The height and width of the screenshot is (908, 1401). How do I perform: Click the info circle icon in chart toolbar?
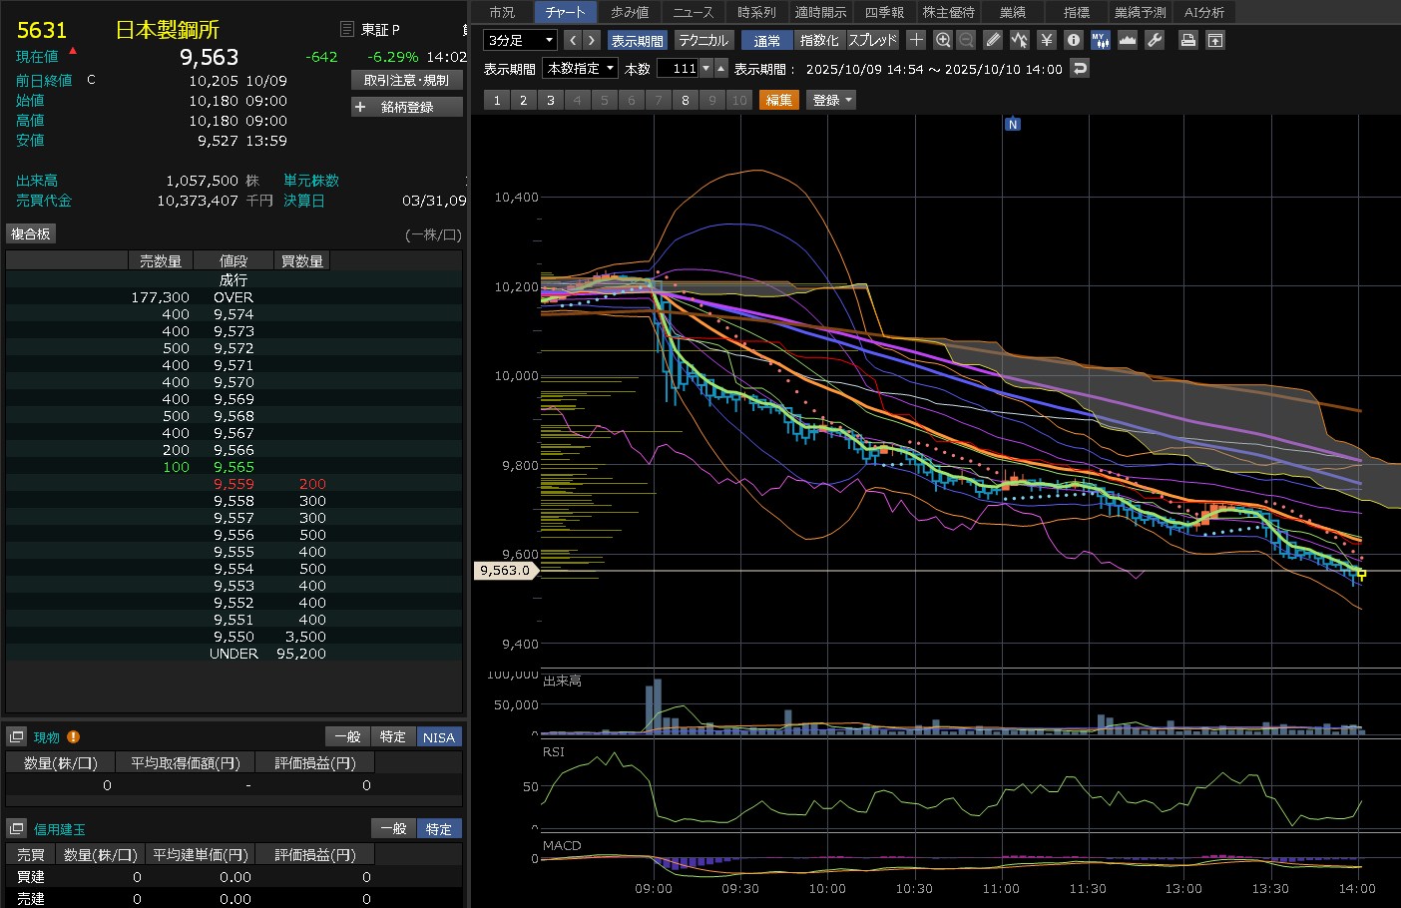point(1074,40)
